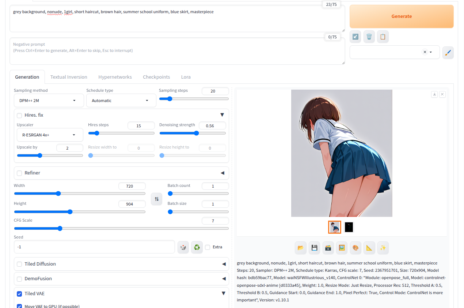Click the save zip archive icon

328,248
